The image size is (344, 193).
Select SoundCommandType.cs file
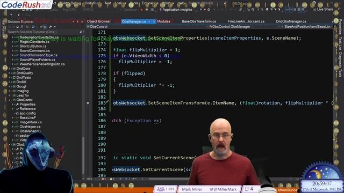click(38, 55)
